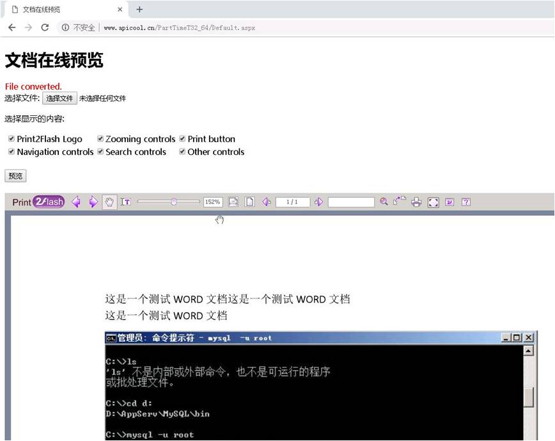Close the 文档在线预览 tab
555x441 pixels.
(120, 10)
